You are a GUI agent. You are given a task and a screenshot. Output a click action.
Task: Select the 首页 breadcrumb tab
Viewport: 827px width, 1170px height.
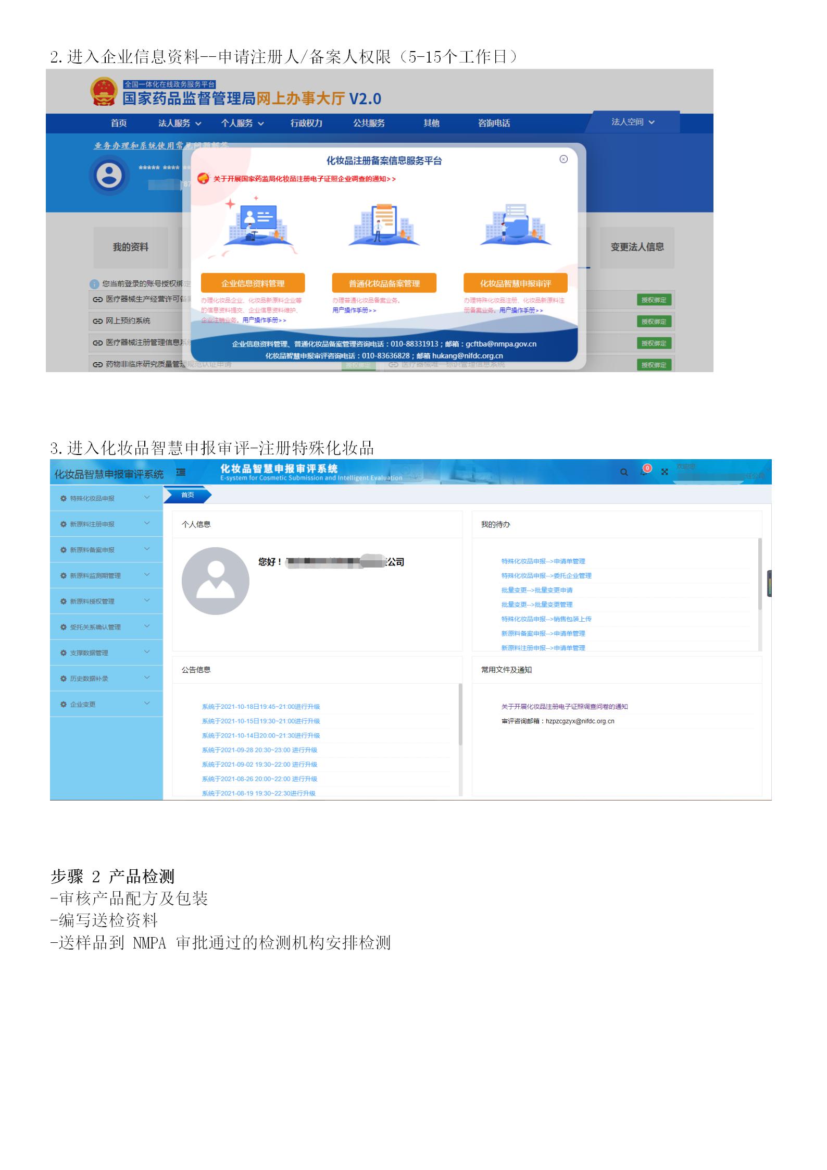tap(187, 495)
